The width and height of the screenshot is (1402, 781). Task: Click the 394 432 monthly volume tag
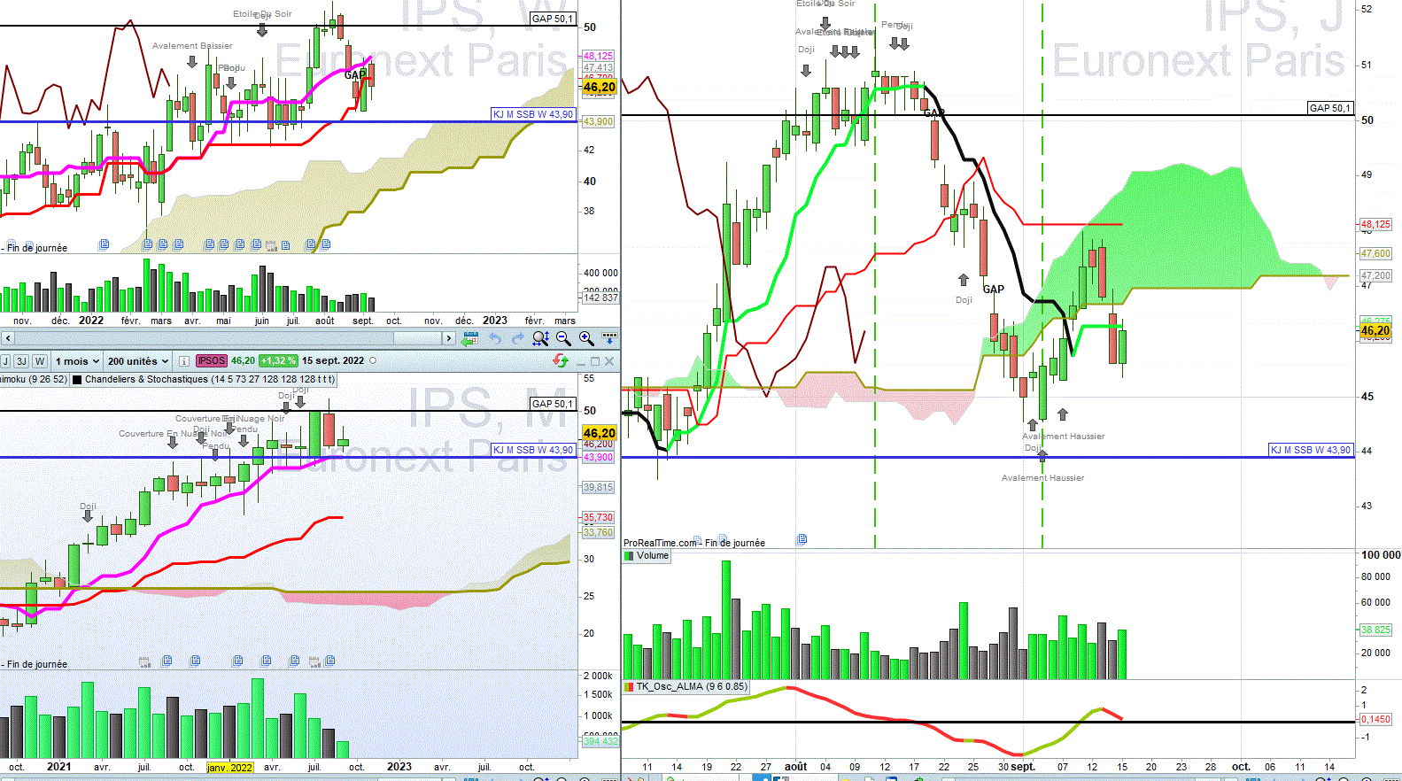(599, 741)
